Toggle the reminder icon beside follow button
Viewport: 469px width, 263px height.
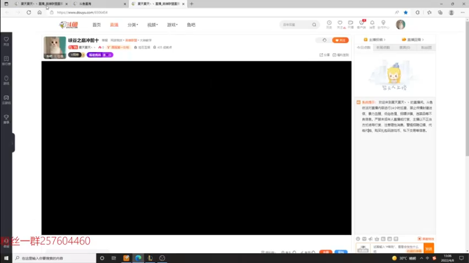(x=325, y=40)
